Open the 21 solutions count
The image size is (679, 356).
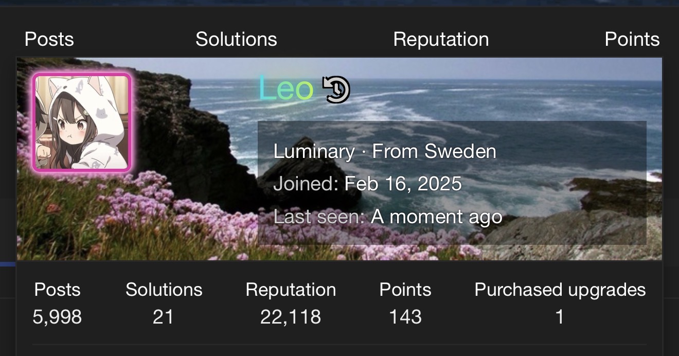(163, 316)
